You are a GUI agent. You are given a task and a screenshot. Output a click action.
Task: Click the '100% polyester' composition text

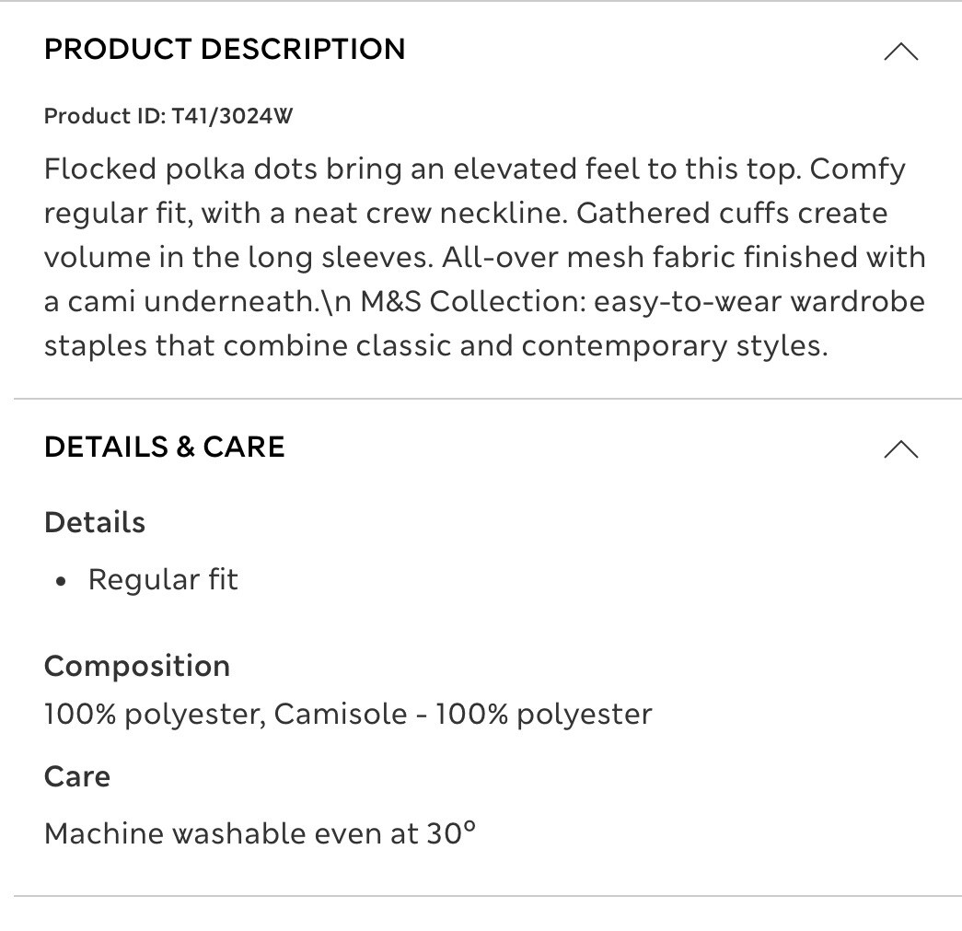point(154,714)
